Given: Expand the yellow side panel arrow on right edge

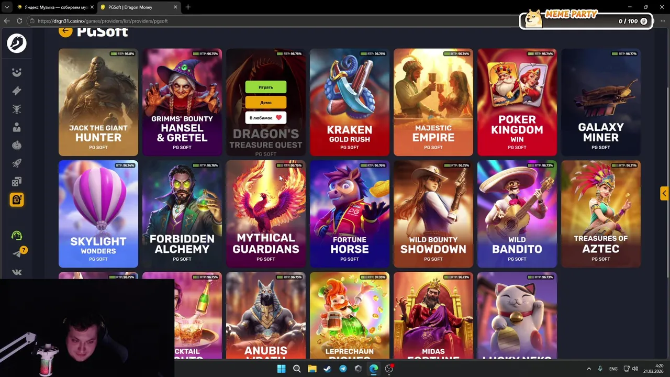Looking at the screenshot, I should 664,193.
